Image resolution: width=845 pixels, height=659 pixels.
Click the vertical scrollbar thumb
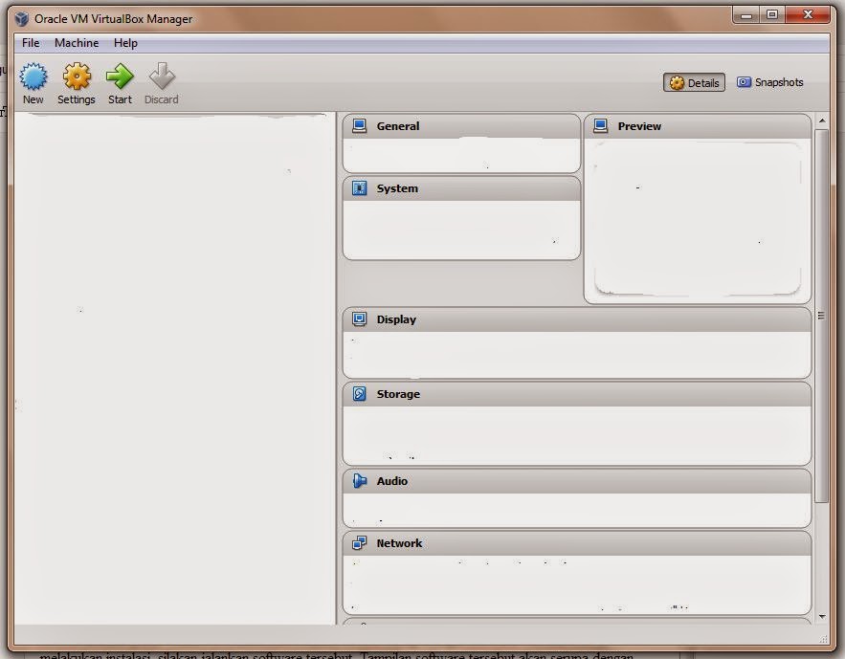pyautogui.click(x=822, y=316)
